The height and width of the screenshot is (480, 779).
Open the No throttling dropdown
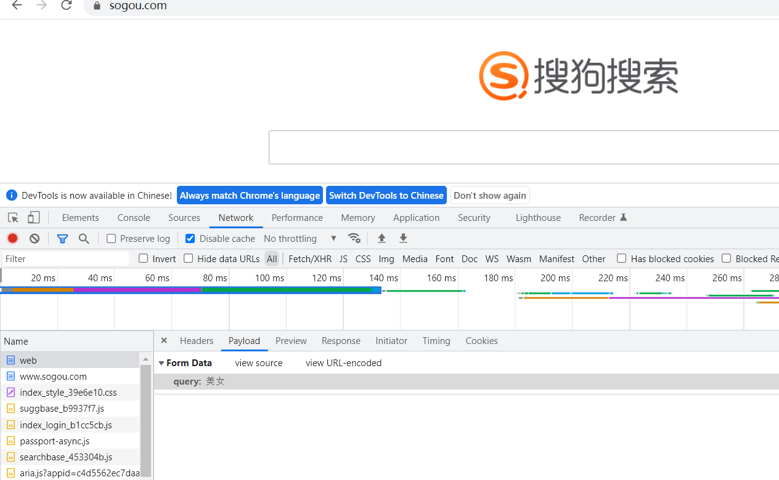(300, 239)
